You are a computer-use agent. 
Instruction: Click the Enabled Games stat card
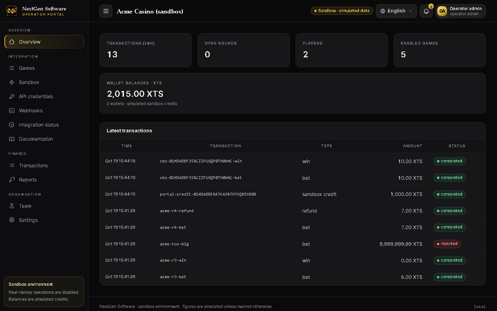440,50
